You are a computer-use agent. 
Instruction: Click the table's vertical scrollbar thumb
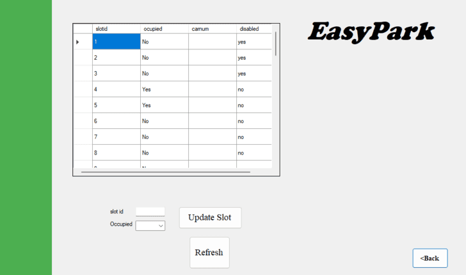(x=276, y=44)
